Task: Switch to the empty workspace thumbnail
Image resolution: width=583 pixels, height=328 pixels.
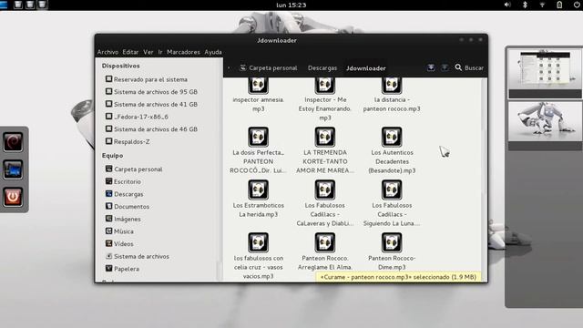Action: (x=545, y=126)
